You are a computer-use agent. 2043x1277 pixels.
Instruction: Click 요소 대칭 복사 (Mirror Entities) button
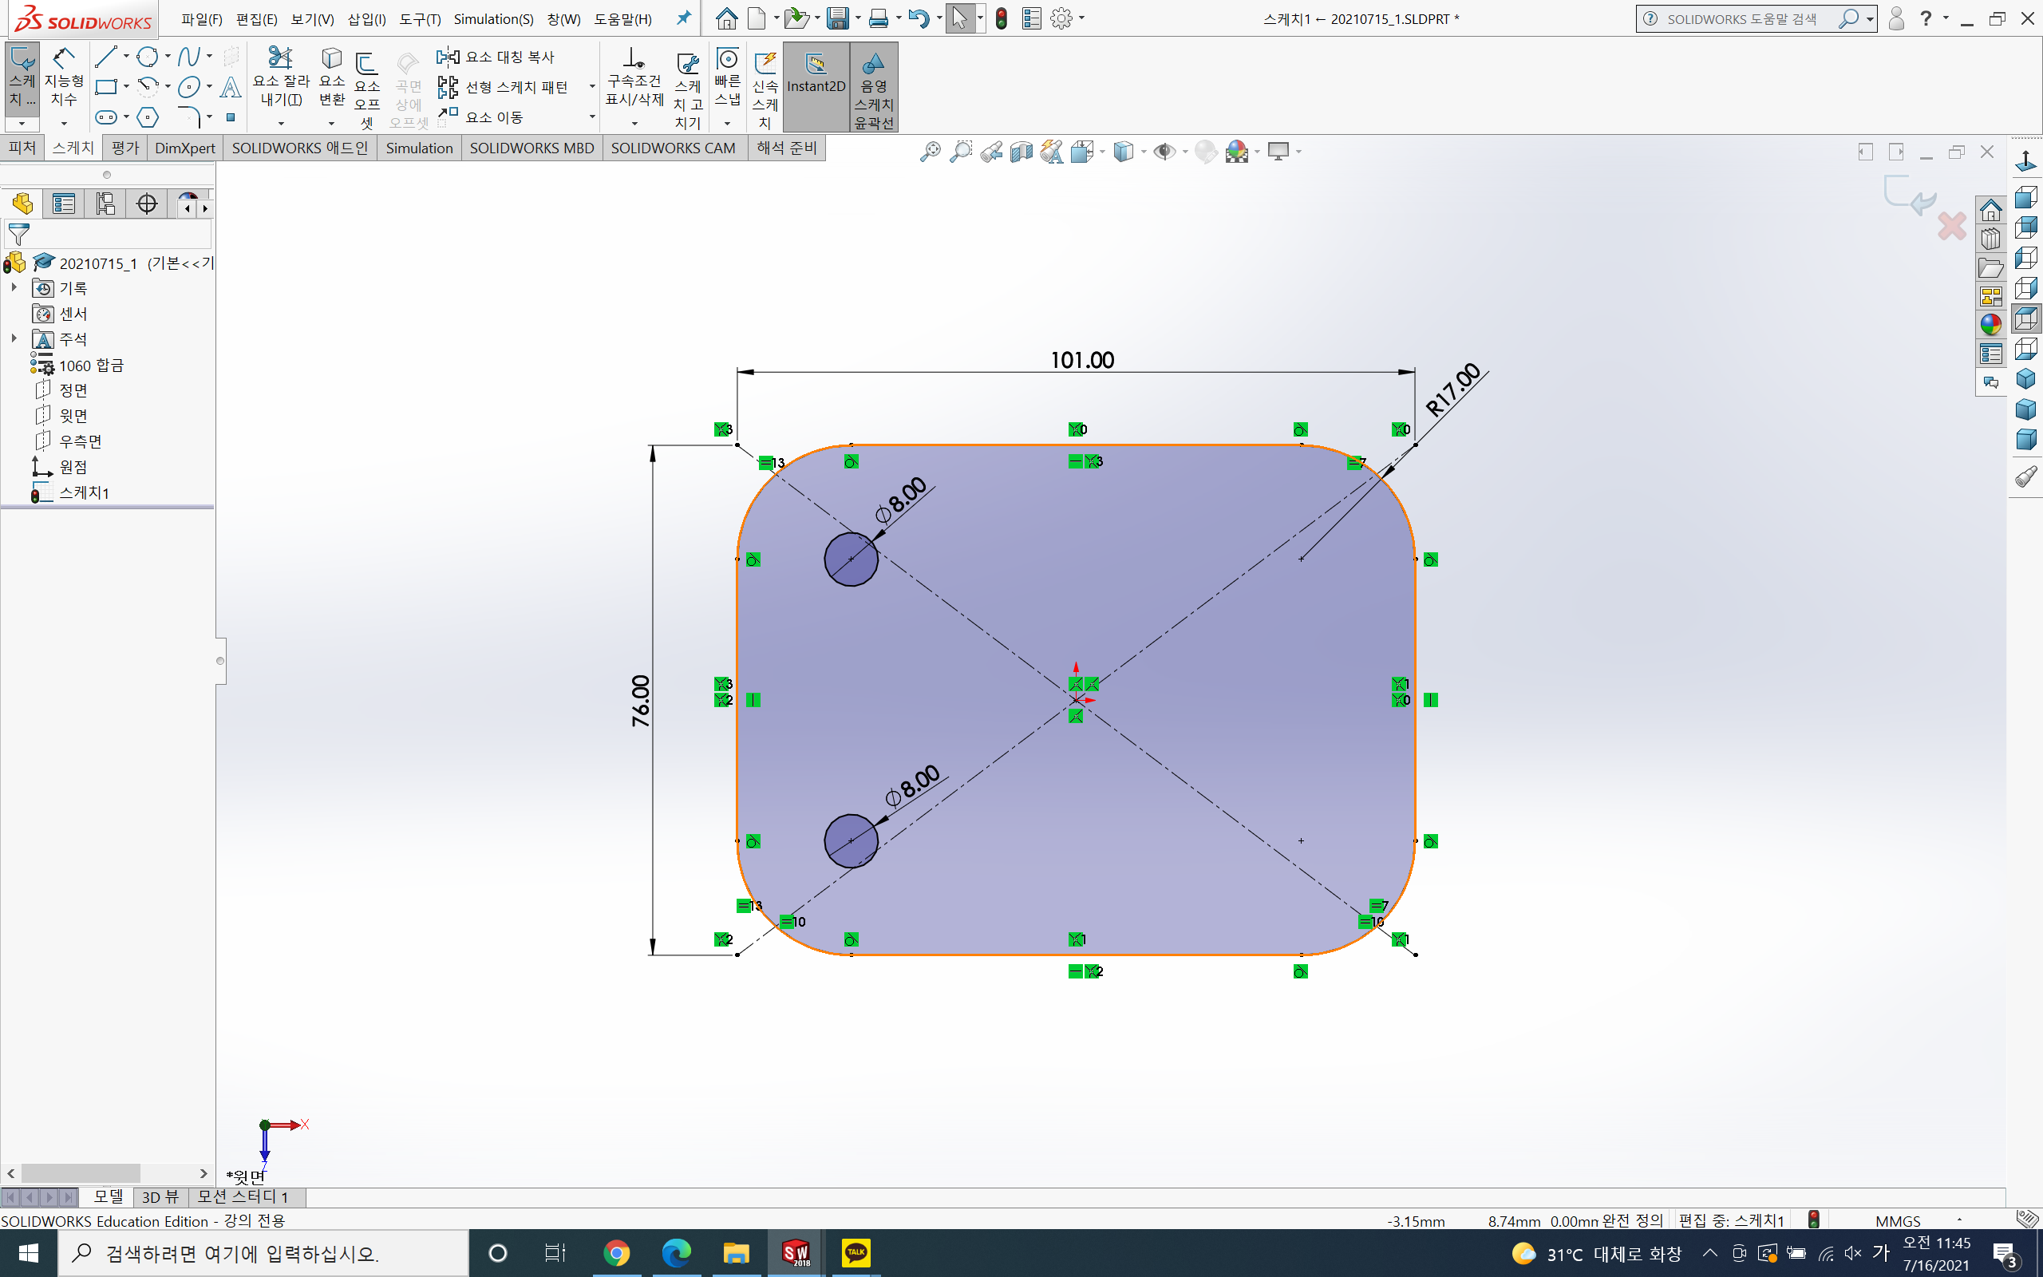click(496, 57)
